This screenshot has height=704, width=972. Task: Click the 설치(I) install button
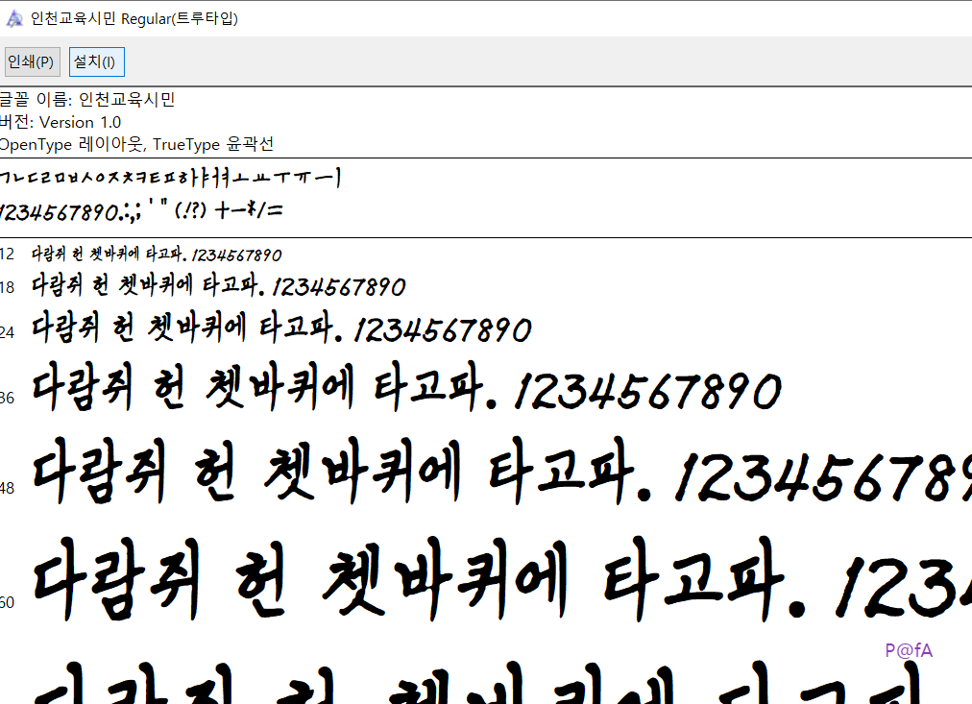[97, 62]
